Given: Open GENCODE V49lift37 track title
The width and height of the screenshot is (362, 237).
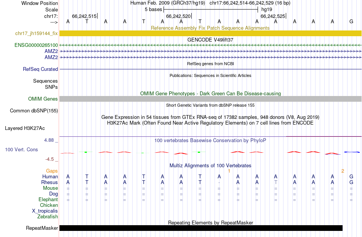Looking at the screenshot, I should [210, 40].
